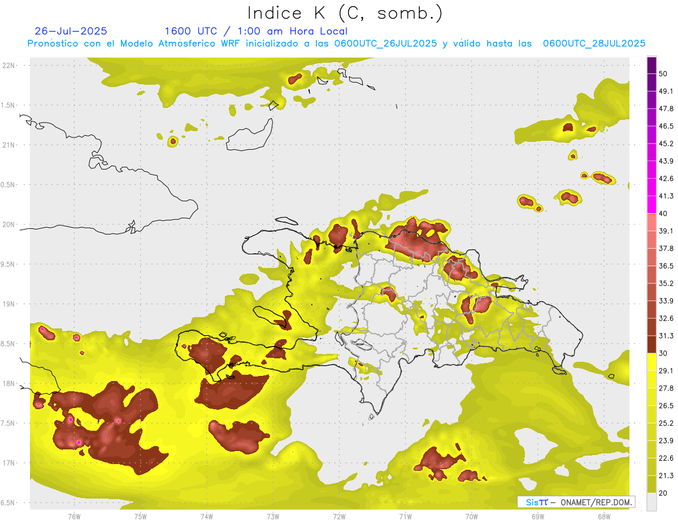Click the colorbar value "25.2"
678x524 pixels.
click(x=666, y=423)
